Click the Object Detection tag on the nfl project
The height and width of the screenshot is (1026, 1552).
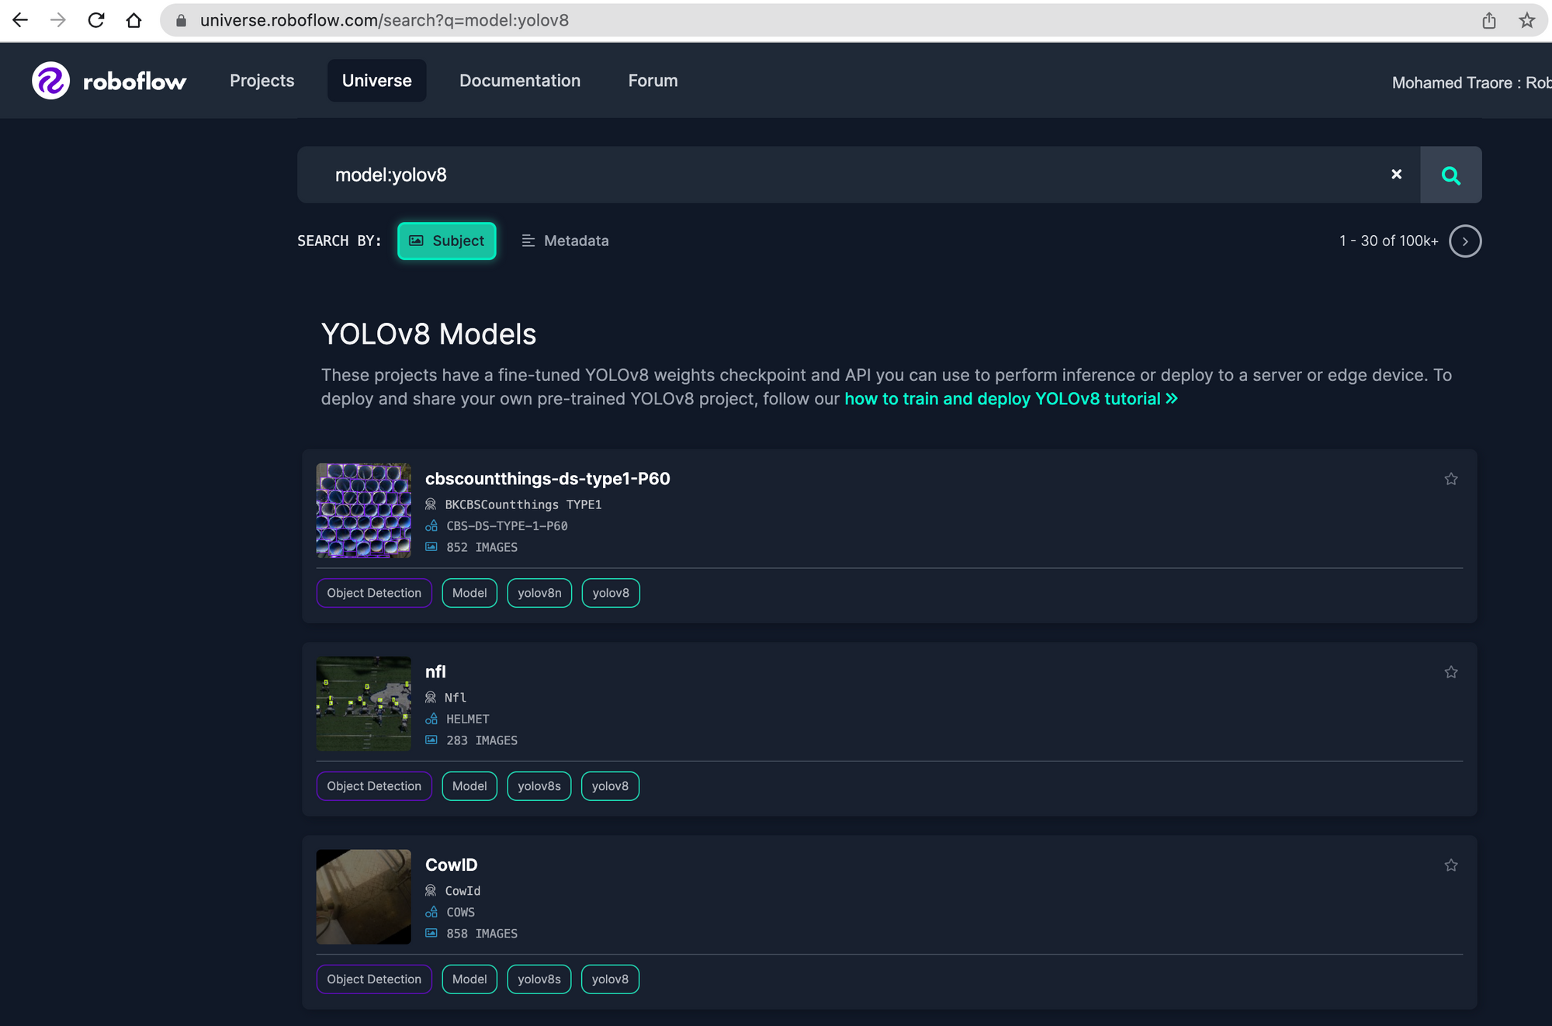pyautogui.click(x=374, y=785)
